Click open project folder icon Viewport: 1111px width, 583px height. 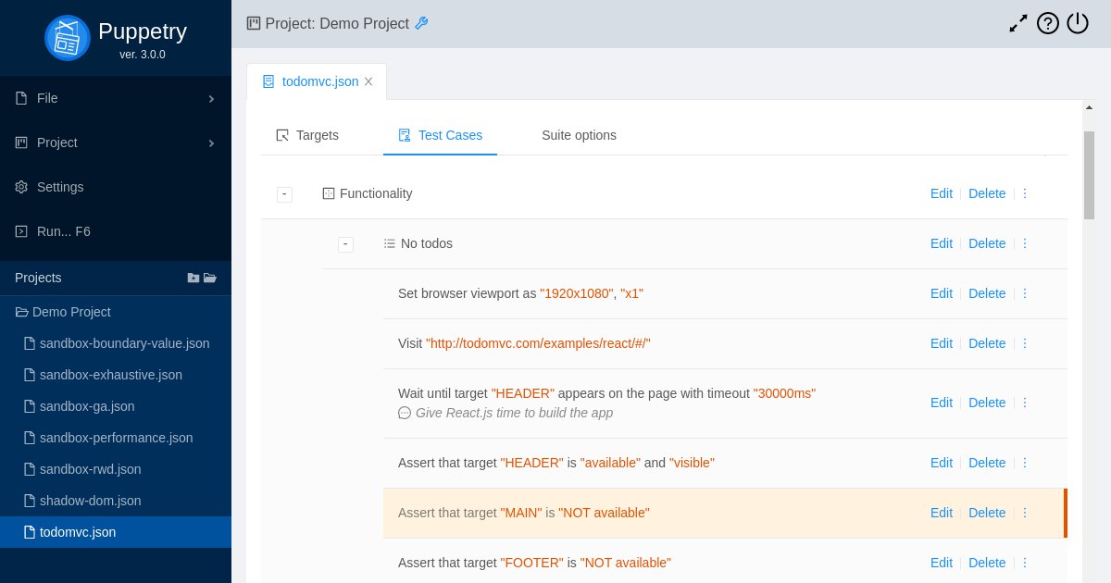coord(210,278)
